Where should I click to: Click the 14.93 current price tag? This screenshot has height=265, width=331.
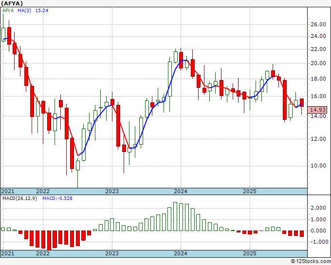click(317, 110)
